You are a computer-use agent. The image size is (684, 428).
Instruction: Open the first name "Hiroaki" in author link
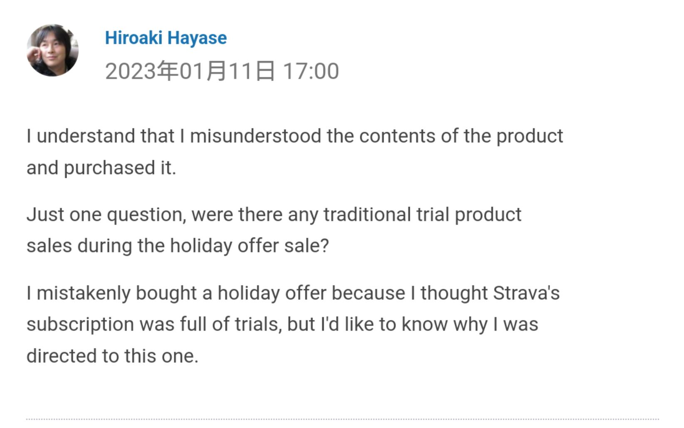click(134, 38)
